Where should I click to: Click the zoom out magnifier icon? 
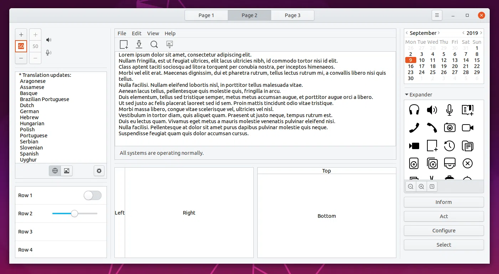tap(411, 186)
